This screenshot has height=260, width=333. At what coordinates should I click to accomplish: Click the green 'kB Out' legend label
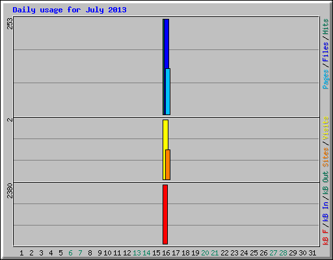point(326,183)
